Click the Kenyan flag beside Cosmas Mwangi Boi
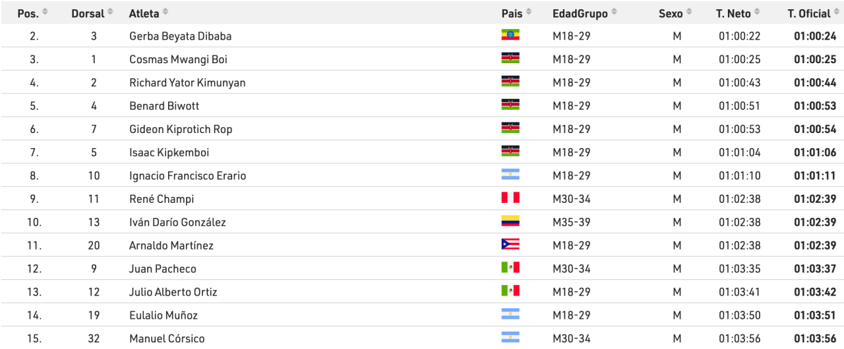This screenshot has width=844, height=349. pyautogui.click(x=510, y=58)
